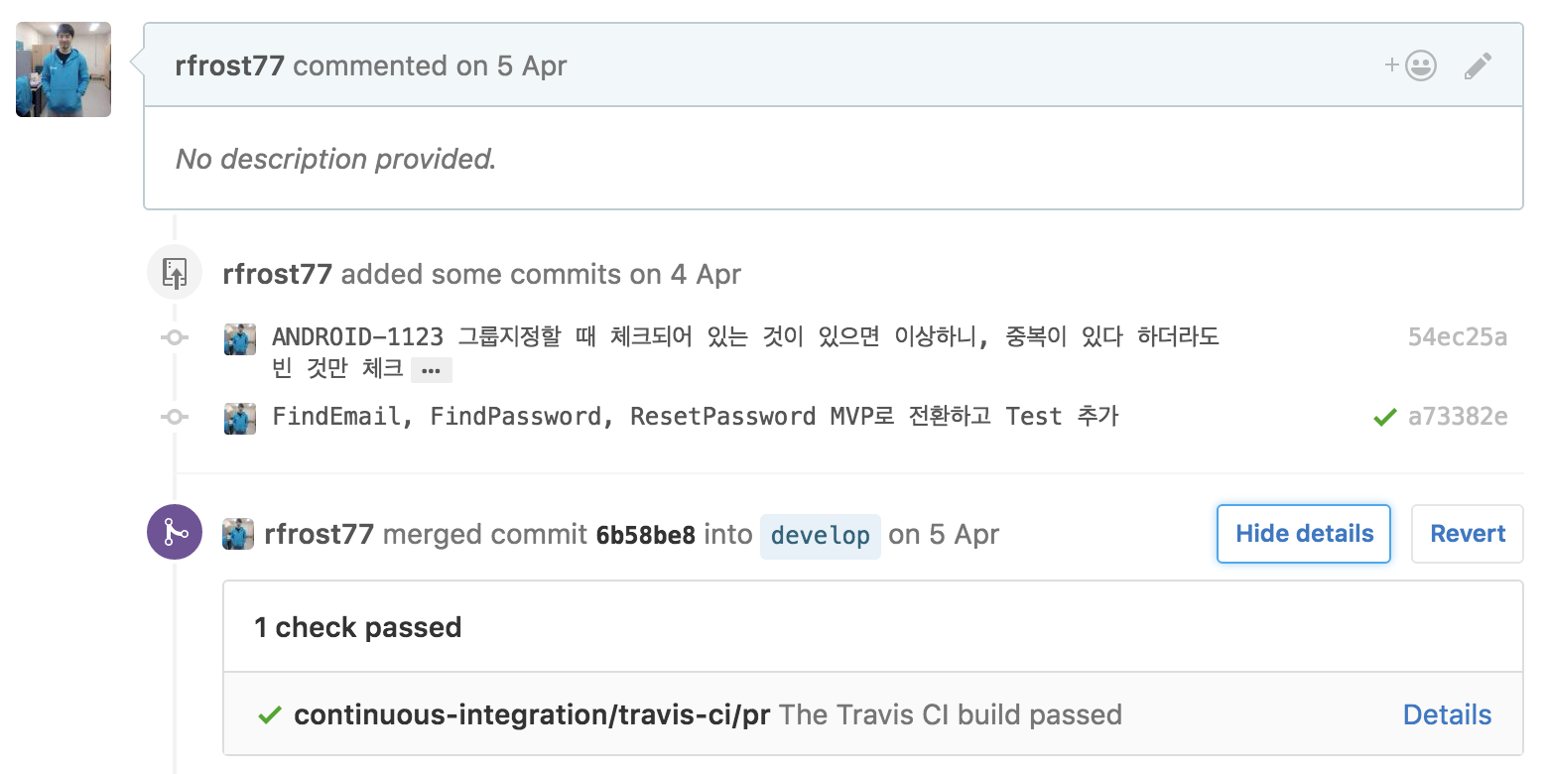Click the purple merge icon badge
1546x774 pixels.
pos(175,532)
